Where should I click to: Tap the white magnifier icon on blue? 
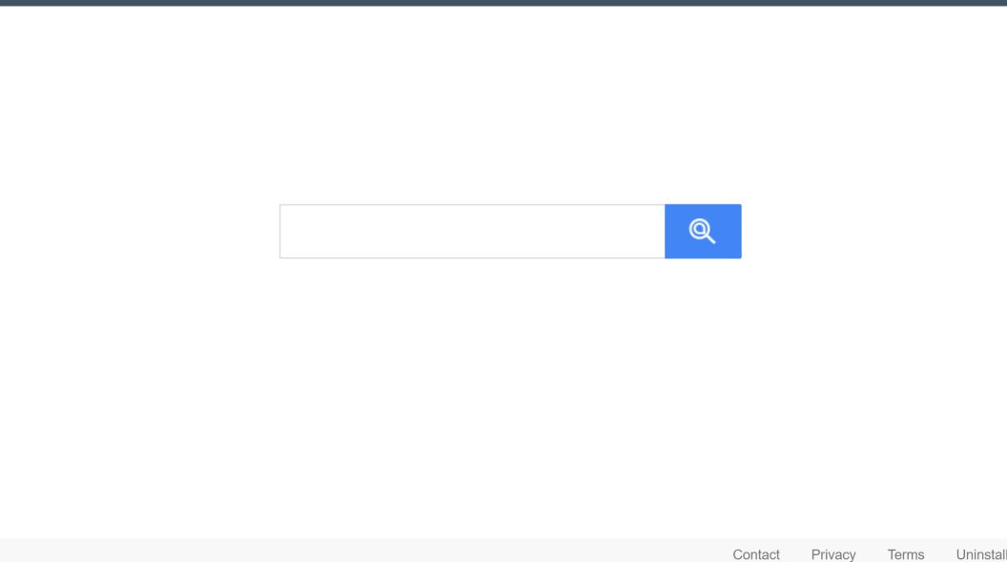tap(703, 231)
